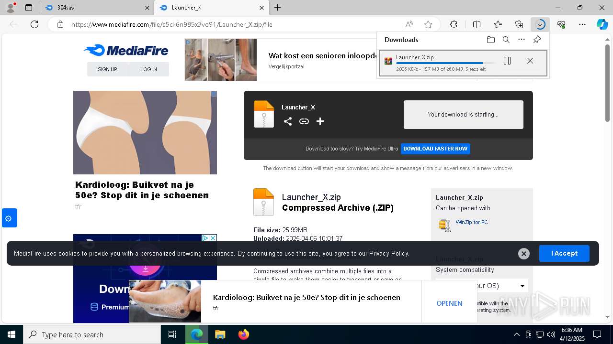613x344 pixels.
Task: Click the MediaFire LOG IN button
Action: (x=148, y=69)
